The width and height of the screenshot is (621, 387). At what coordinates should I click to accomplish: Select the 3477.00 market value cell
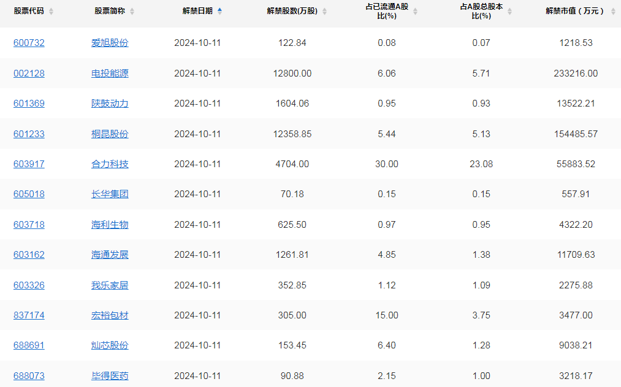point(576,315)
